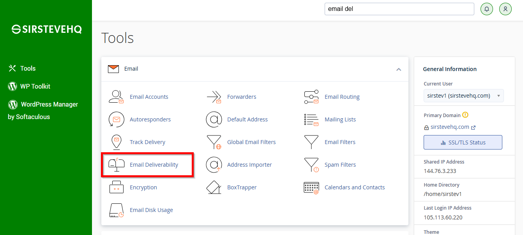Open the Autoresponders icon
523x235 pixels.
tap(116, 119)
